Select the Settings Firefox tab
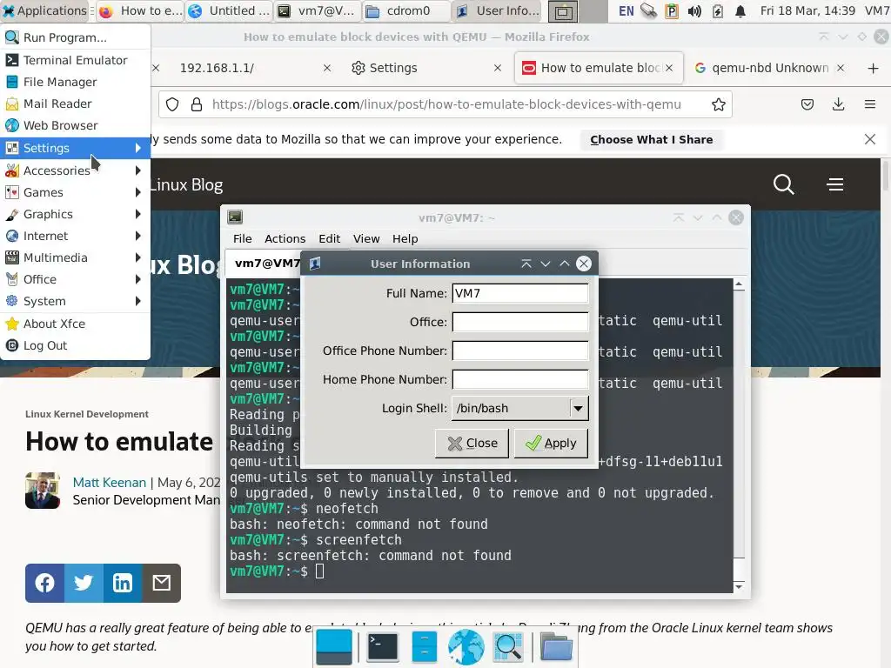891x668 pixels. point(426,68)
